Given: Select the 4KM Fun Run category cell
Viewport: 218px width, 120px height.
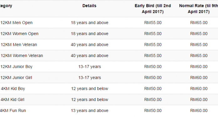Looking at the screenshot, I should point(13,110).
